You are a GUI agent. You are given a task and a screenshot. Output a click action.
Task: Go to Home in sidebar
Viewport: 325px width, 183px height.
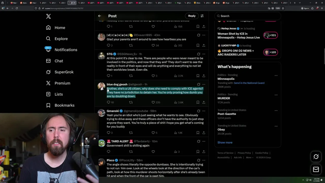coord(56,28)
